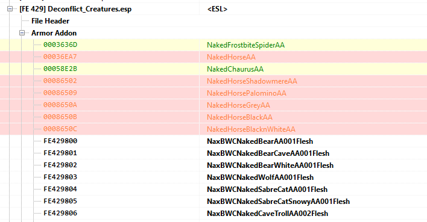
Task: Select record 0008650A
Action: (60, 105)
